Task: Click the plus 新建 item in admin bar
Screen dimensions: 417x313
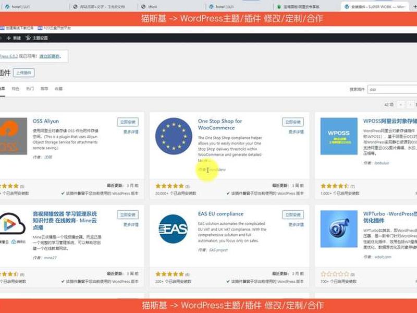Action: (14, 38)
